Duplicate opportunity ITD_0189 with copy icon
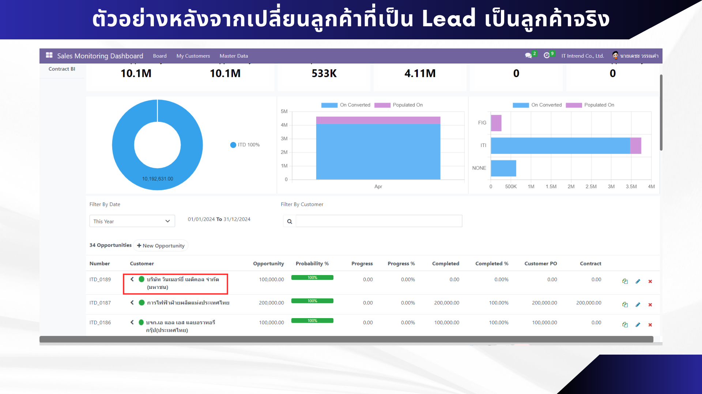Image resolution: width=702 pixels, height=394 pixels. 625,281
